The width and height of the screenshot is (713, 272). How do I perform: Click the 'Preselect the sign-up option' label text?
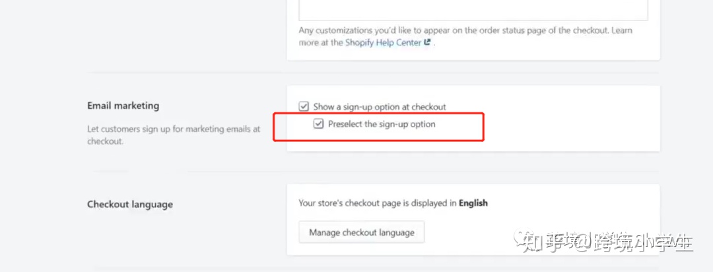[x=382, y=123]
